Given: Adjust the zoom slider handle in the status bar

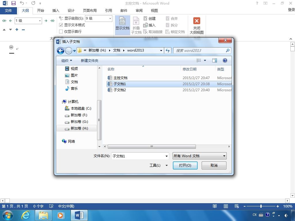Looking at the screenshot, I should point(261,206).
